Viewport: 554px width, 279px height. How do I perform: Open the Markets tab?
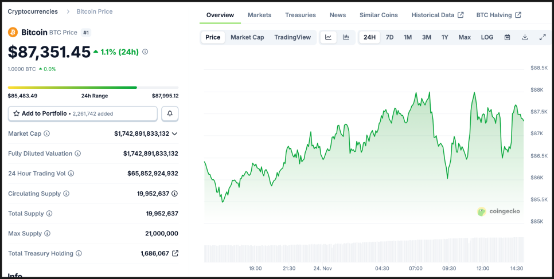[x=259, y=15]
